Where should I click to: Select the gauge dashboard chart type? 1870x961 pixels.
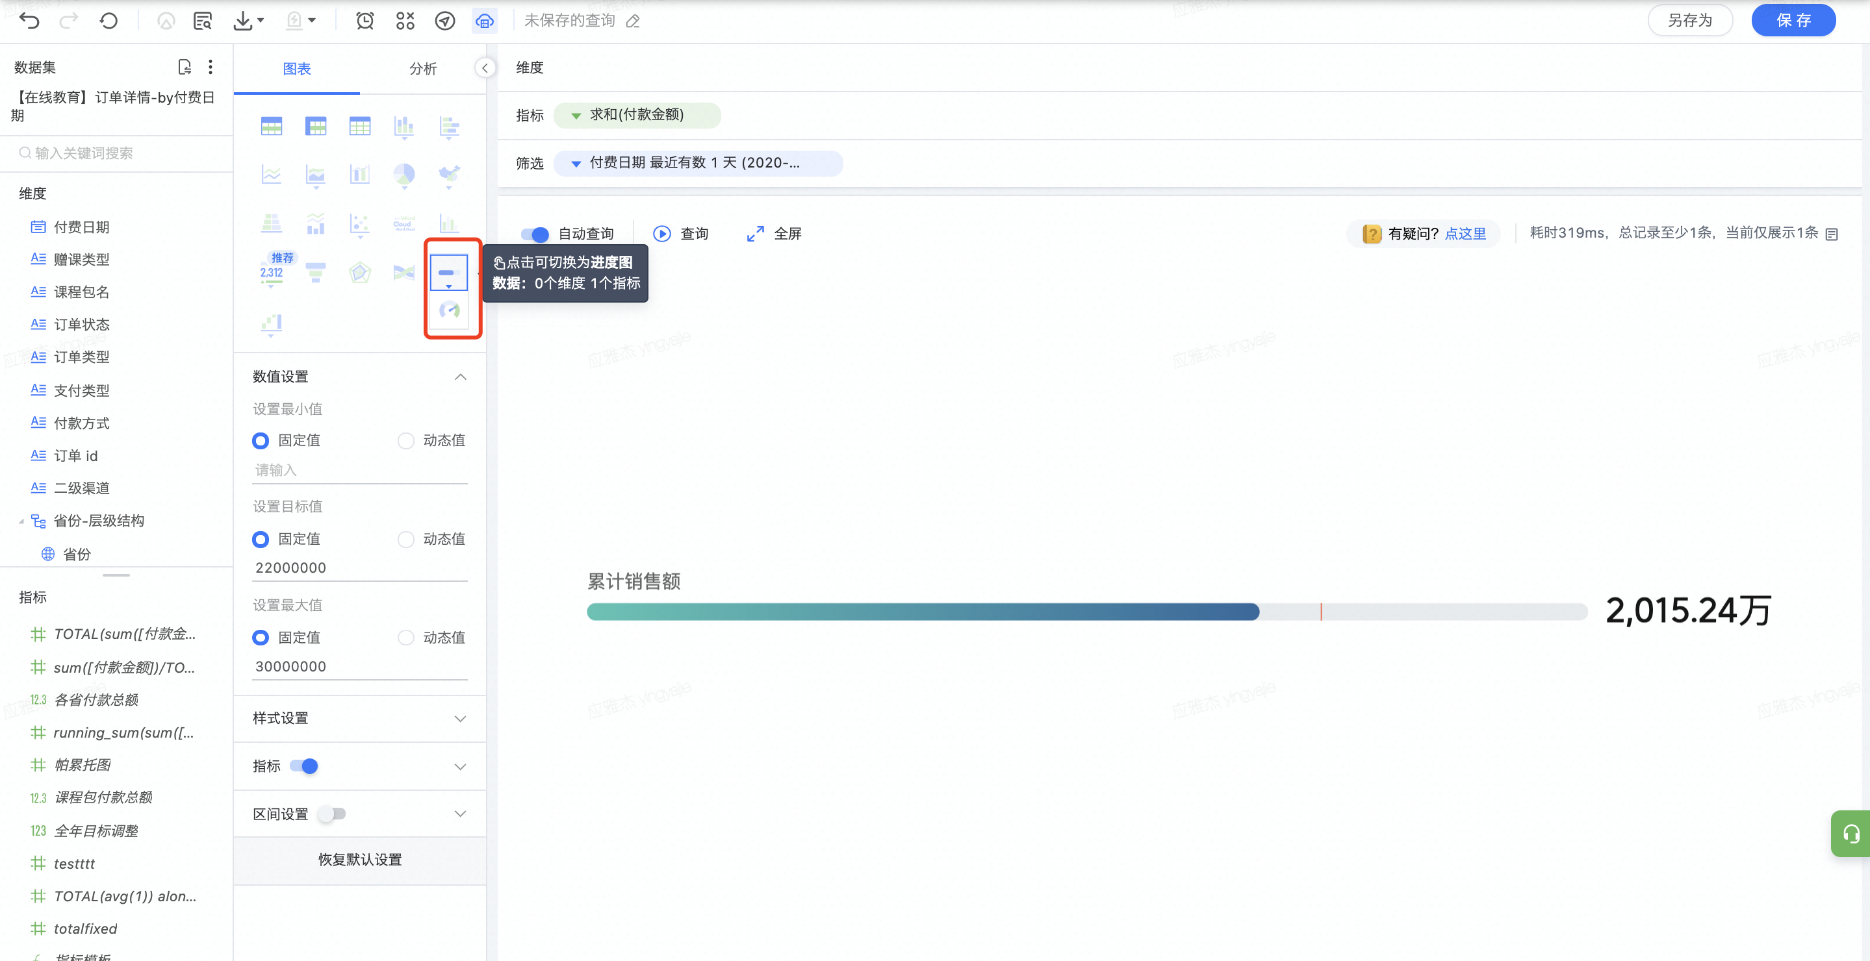[450, 310]
